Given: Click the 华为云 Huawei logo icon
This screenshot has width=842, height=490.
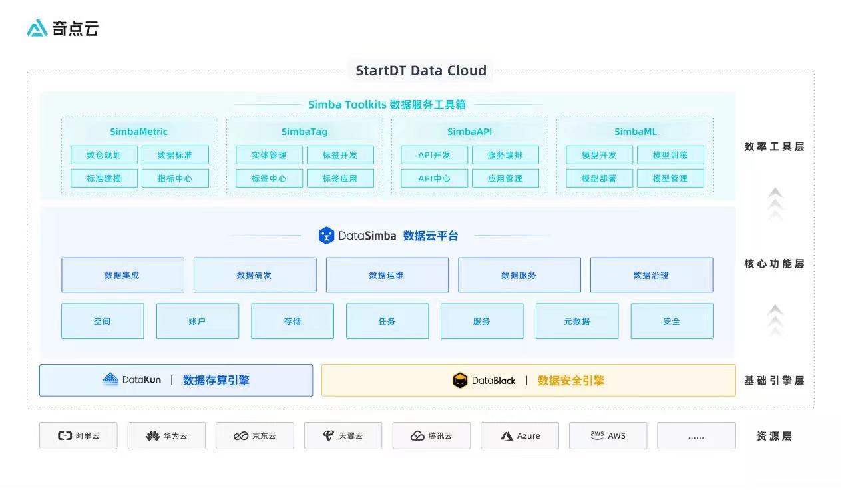Looking at the screenshot, I should (152, 436).
